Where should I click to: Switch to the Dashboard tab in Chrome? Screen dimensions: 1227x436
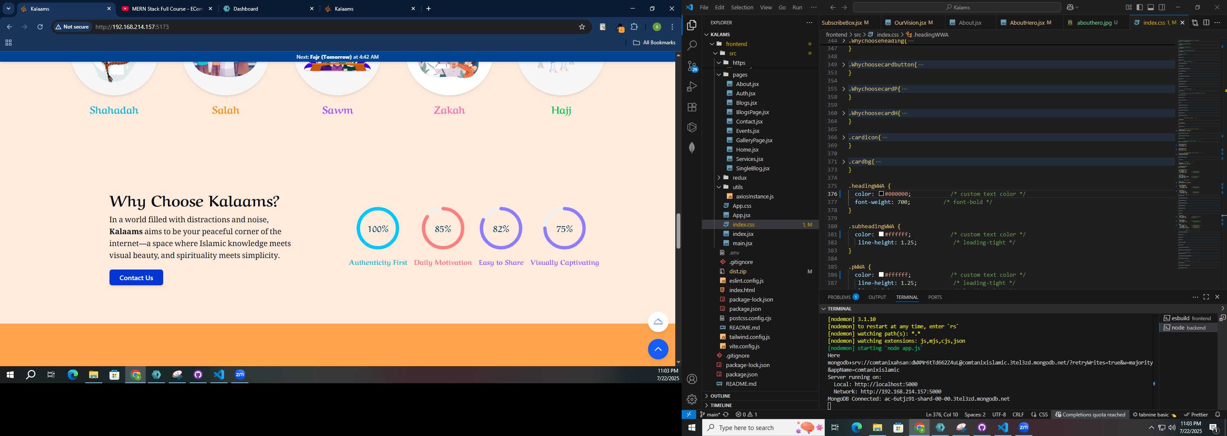[269, 9]
